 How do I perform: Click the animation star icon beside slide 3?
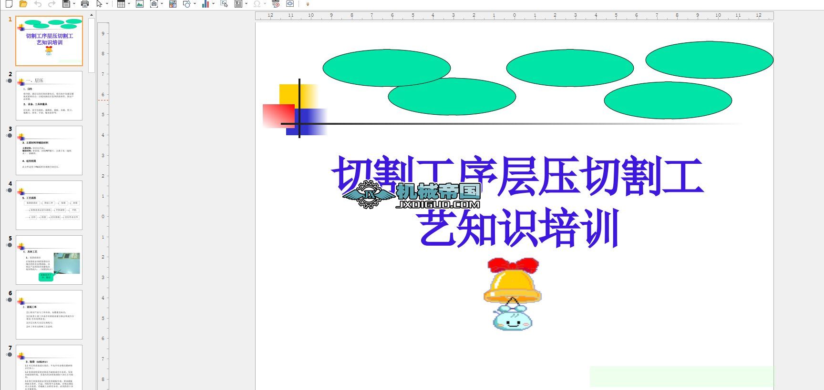(x=9, y=136)
